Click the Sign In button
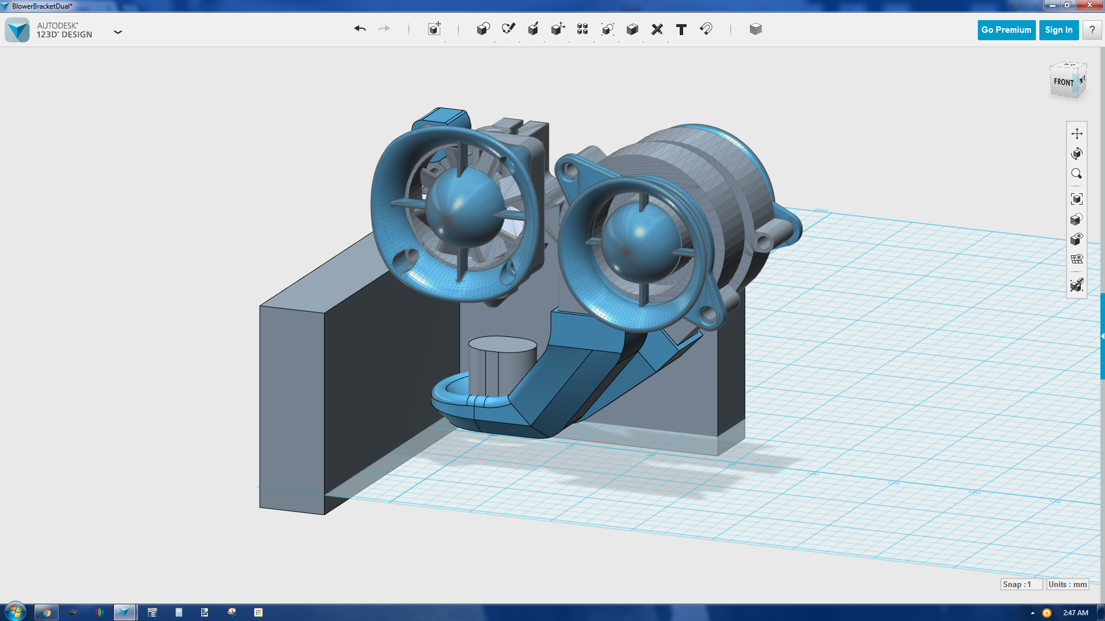The image size is (1105, 621). (1058, 30)
